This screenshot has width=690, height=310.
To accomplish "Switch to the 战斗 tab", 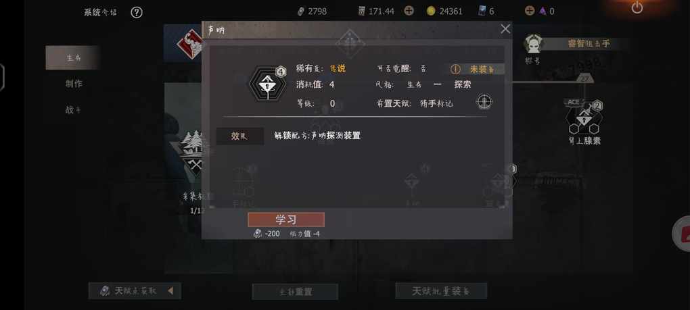I will (x=74, y=110).
